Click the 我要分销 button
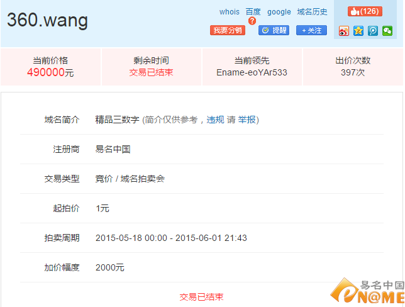This screenshot has width=405, height=307. coord(228,30)
